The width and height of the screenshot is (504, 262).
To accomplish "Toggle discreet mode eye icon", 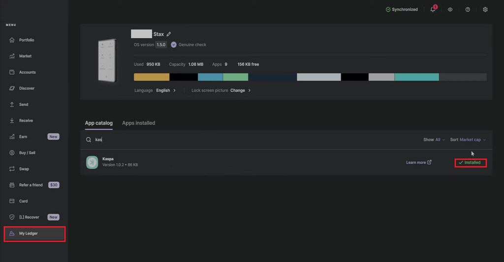I will [450, 9].
